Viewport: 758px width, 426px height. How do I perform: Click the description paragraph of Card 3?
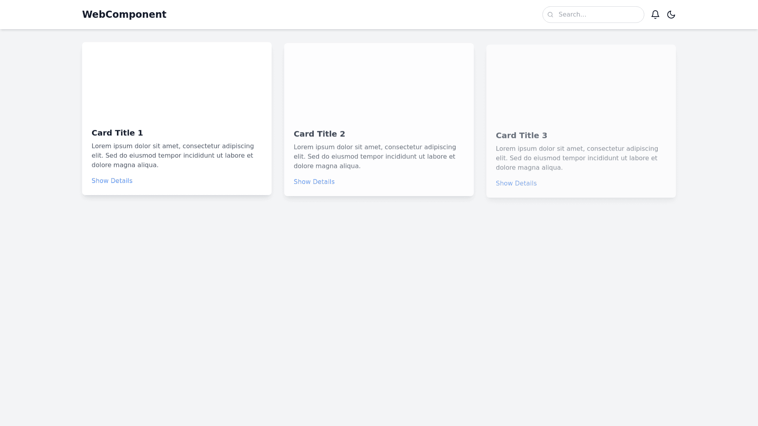coord(577,158)
